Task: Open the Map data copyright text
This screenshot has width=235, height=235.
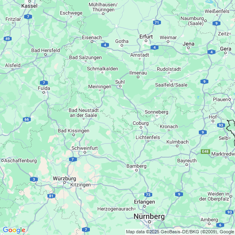Action: pos(180,232)
